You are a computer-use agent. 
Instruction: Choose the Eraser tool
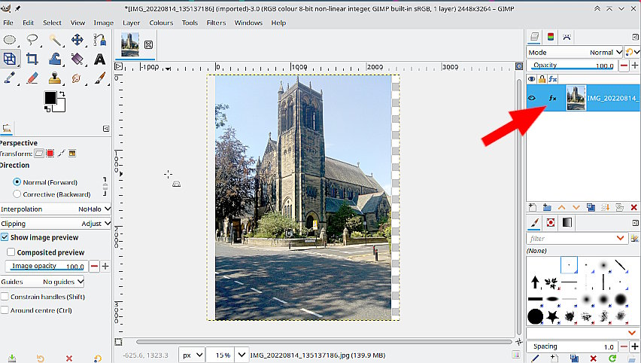(x=32, y=78)
